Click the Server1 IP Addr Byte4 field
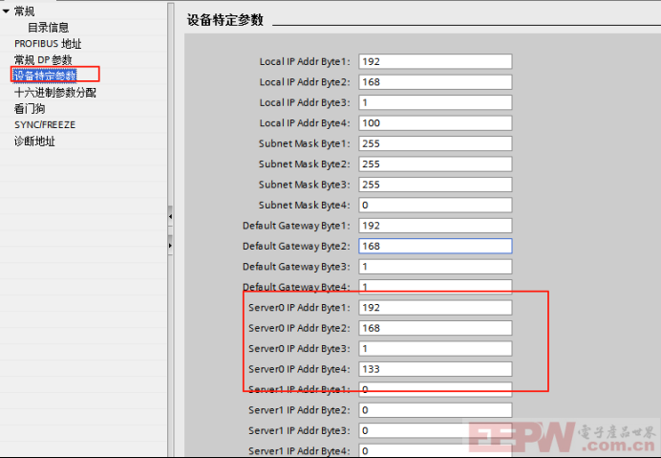Image resolution: width=661 pixels, height=458 pixels. [436, 450]
